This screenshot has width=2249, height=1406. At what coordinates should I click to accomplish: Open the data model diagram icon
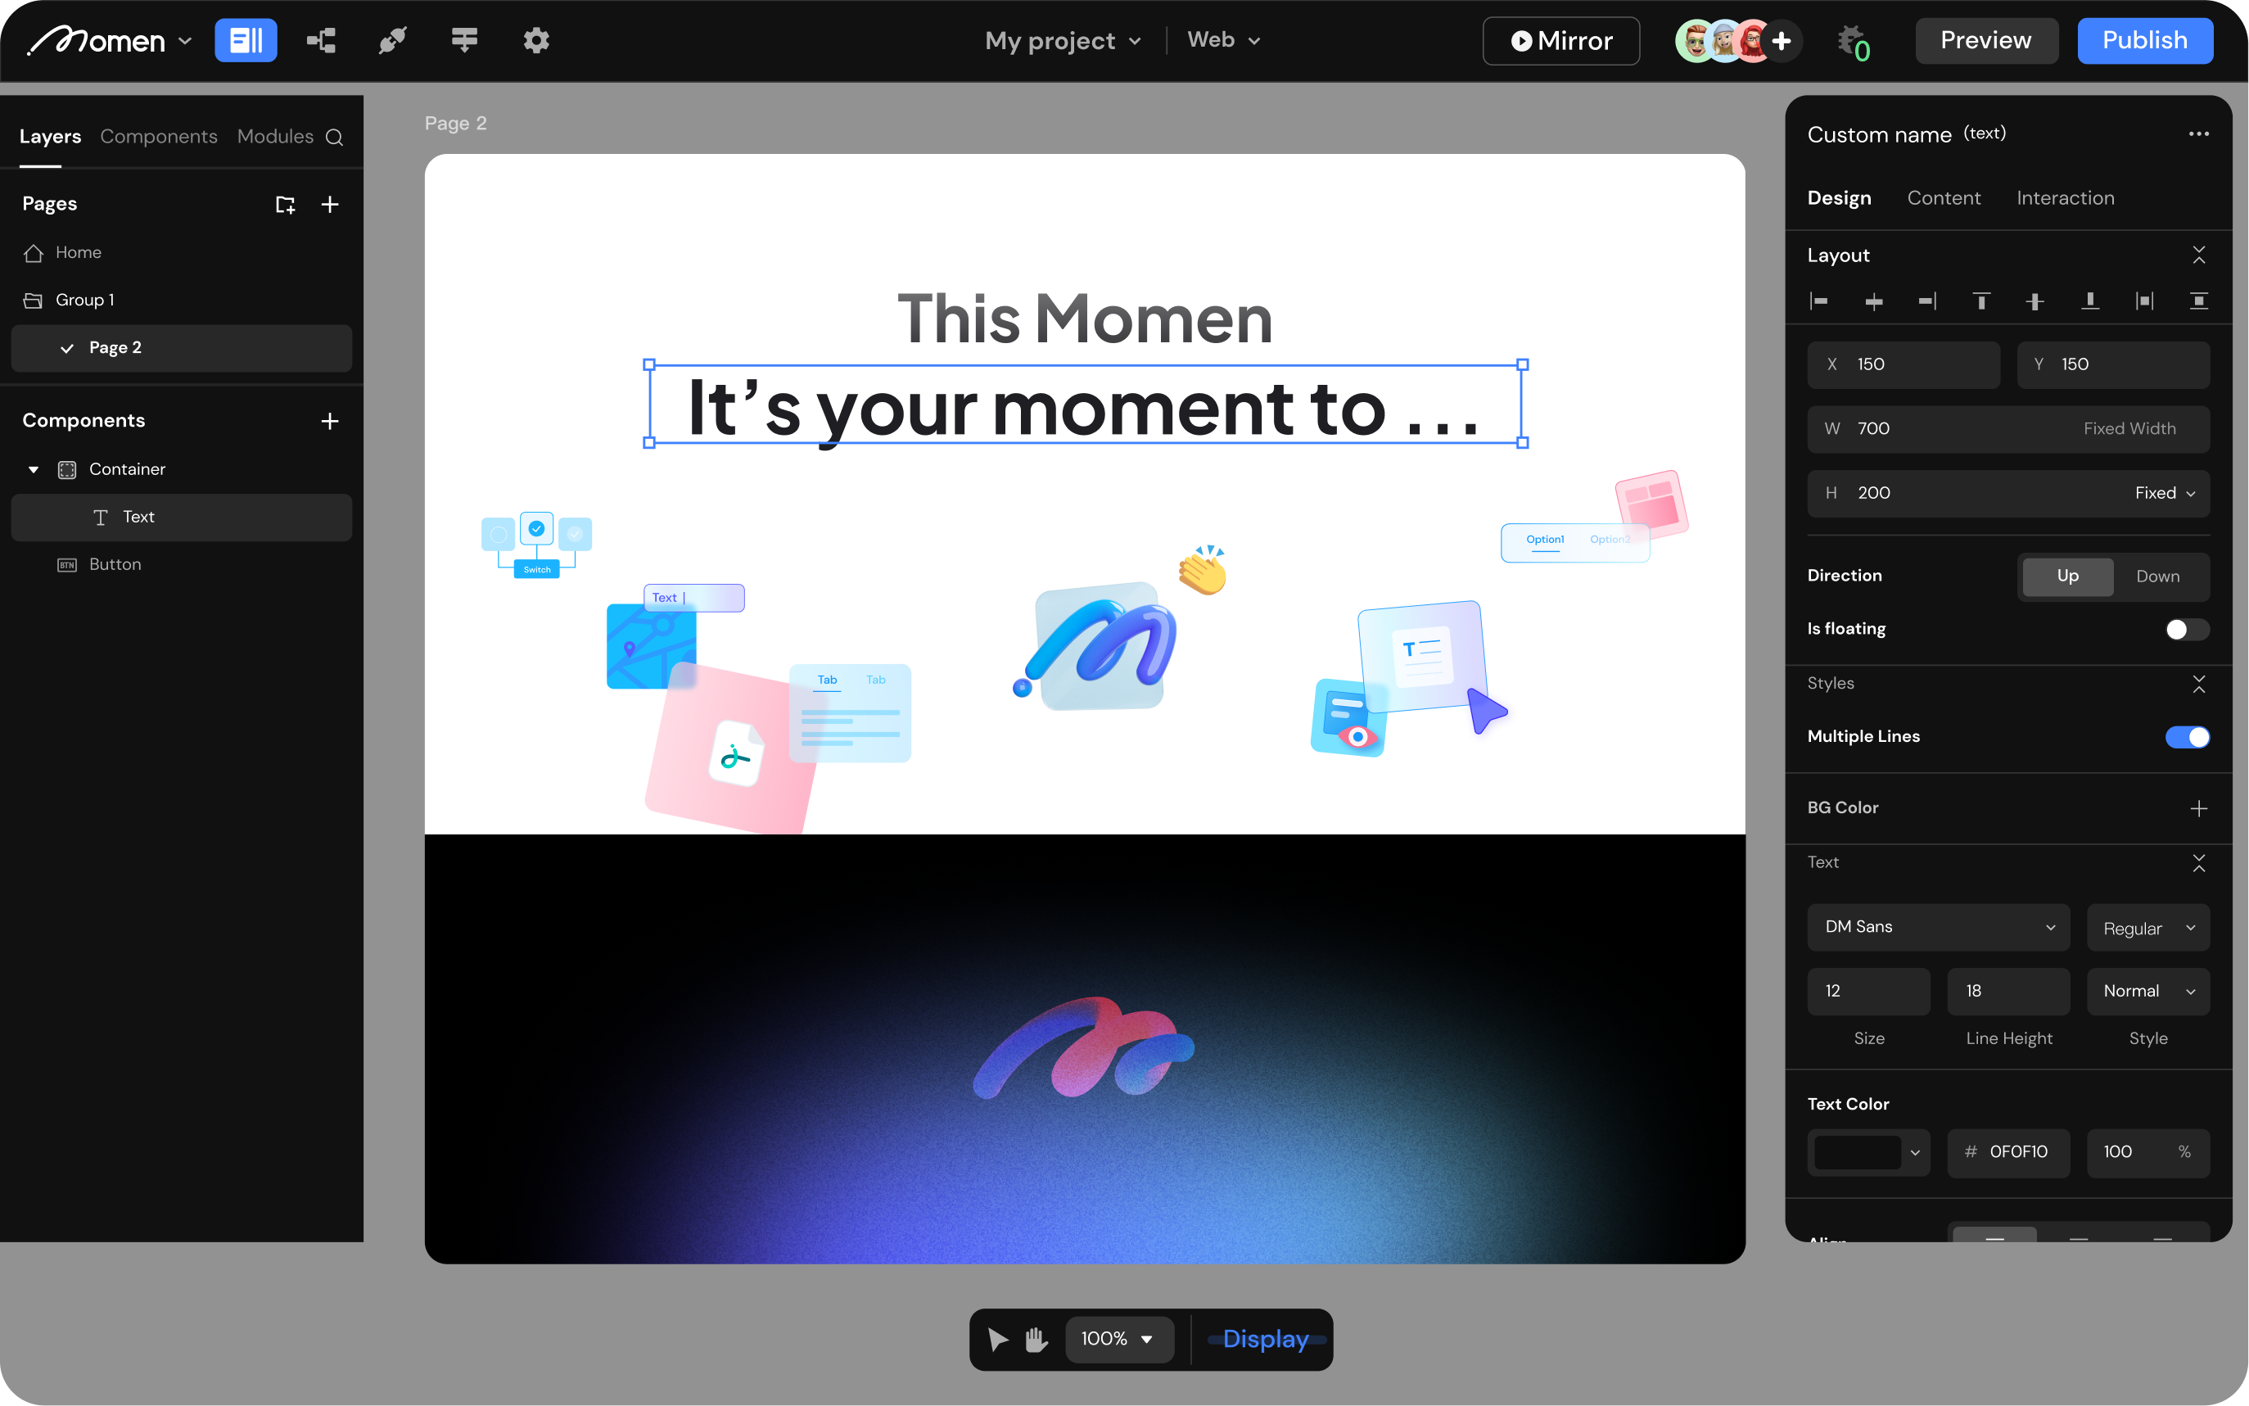pyautogui.click(x=321, y=40)
